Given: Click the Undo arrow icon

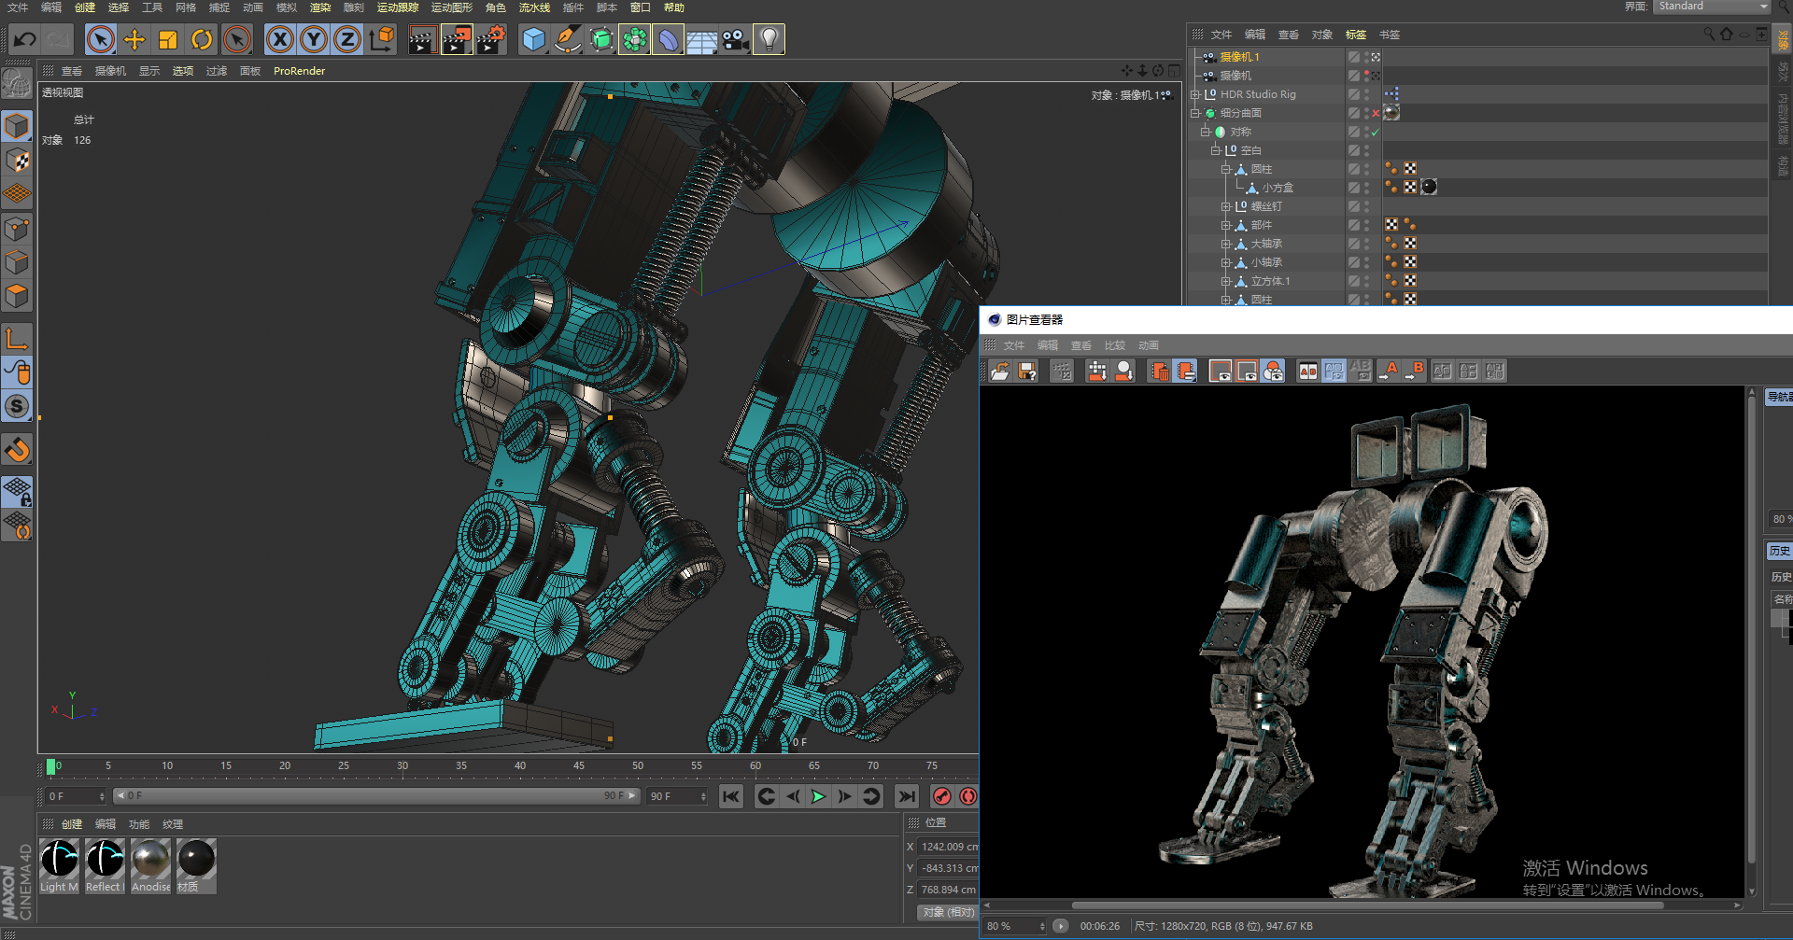Looking at the screenshot, I should [x=25, y=39].
